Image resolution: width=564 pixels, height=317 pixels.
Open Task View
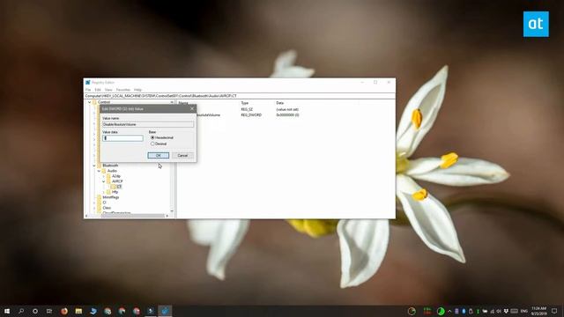click(x=49, y=311)
